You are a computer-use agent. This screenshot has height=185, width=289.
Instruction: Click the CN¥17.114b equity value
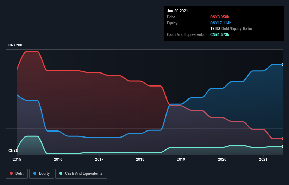pos(221,23)
